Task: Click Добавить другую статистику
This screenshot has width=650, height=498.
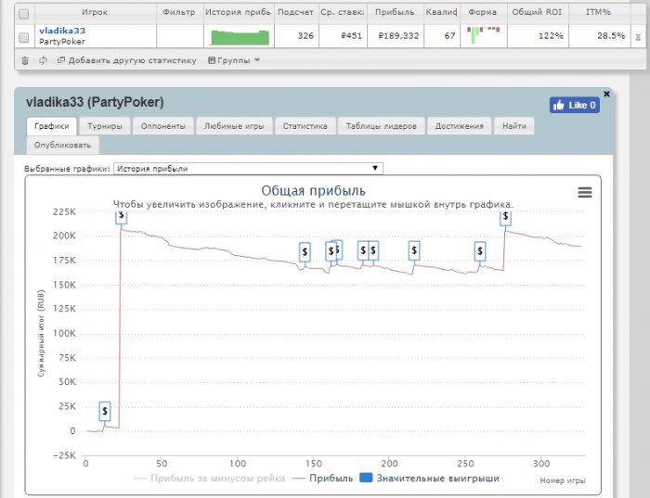Action: click(127, 60)
